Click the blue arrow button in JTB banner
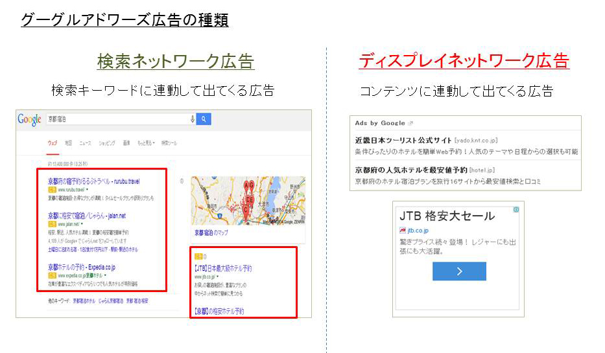The width and height of the screenshot is (605, 353). (x=459, y=271)
